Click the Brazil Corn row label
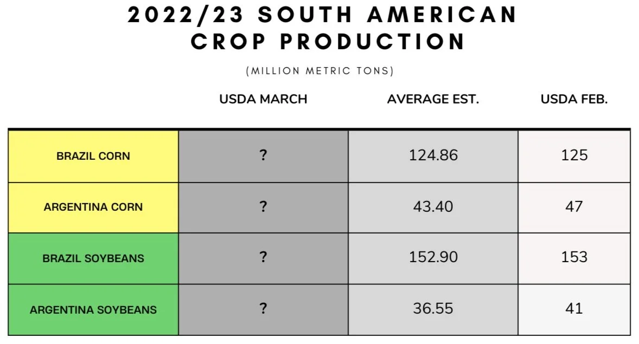 [93, 156]
